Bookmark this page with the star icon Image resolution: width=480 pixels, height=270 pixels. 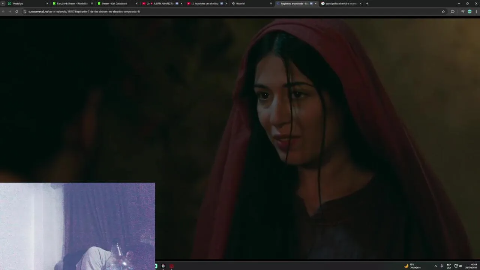pos(443,12)
